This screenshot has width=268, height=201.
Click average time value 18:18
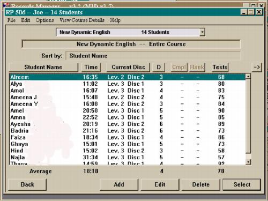[x=91, y=171]
